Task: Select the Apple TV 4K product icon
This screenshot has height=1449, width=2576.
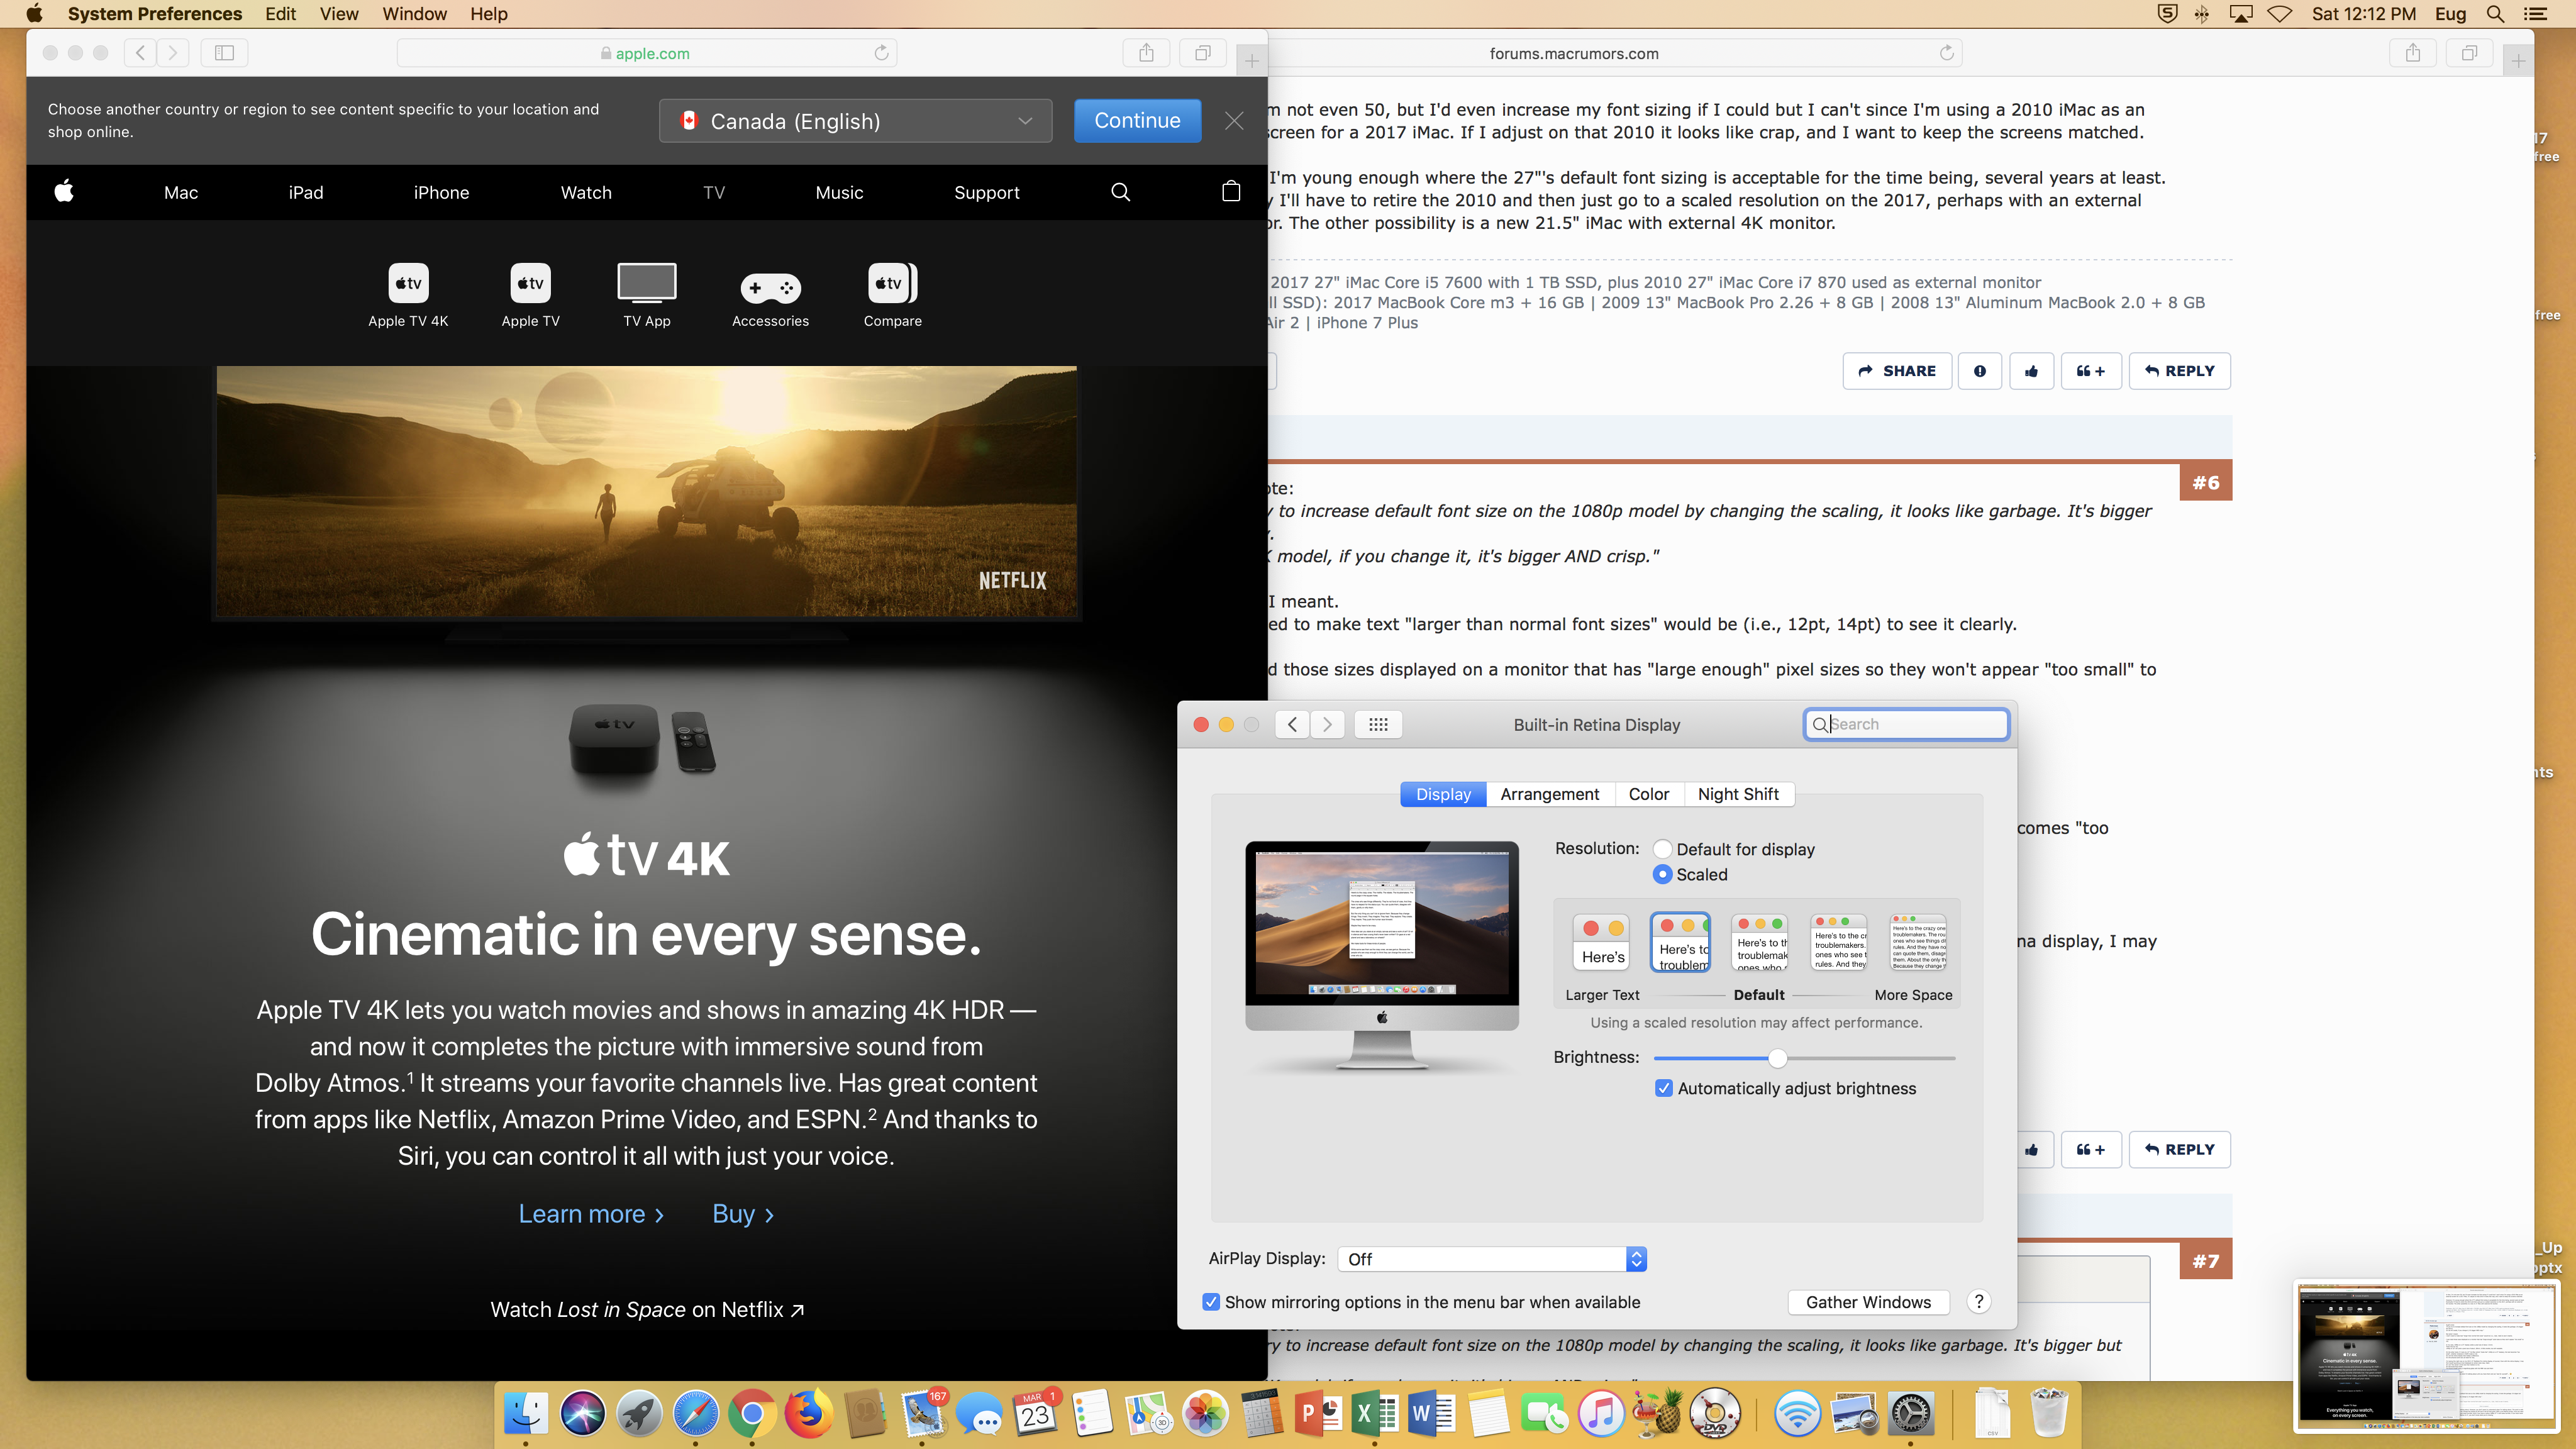Action: point(408,283)
